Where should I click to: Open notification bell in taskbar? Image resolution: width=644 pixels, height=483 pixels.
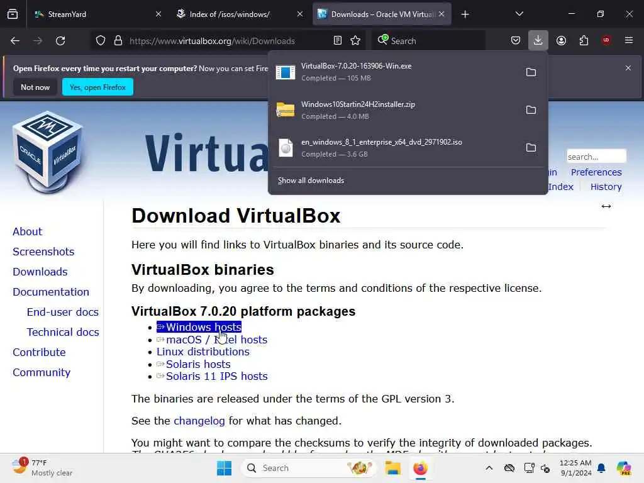(x=601, y=468)
